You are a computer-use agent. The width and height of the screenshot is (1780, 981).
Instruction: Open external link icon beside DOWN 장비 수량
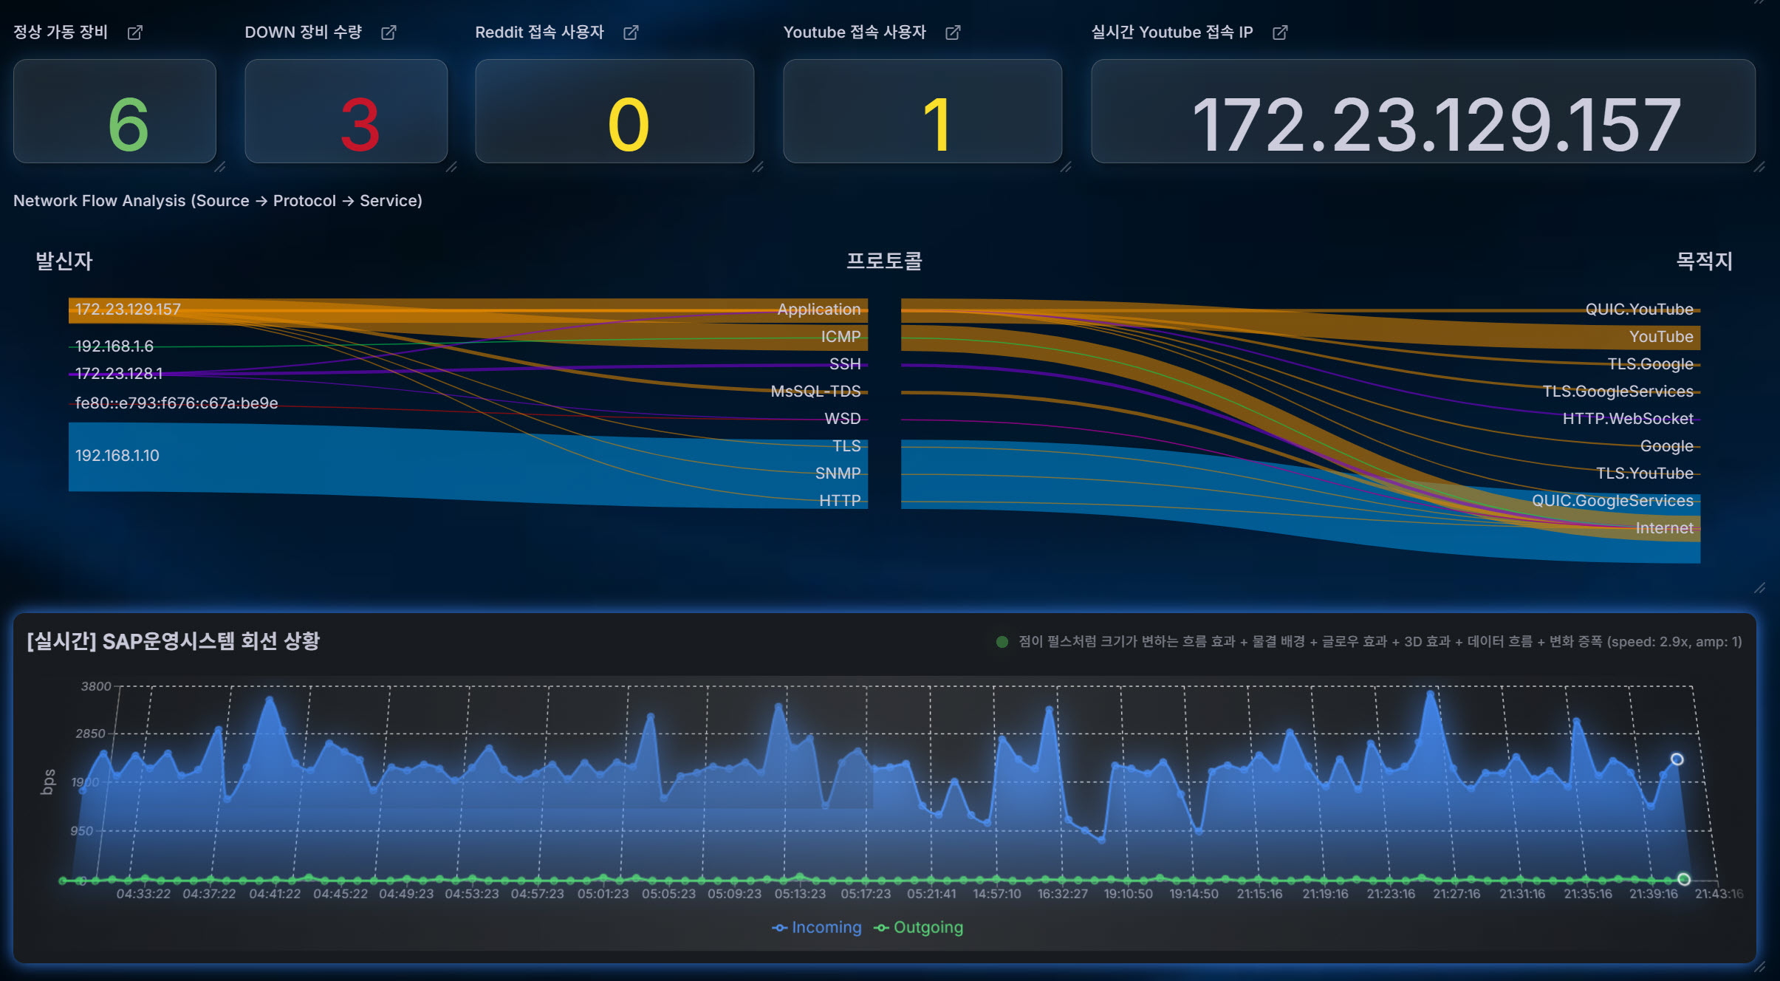click(388, 33)
